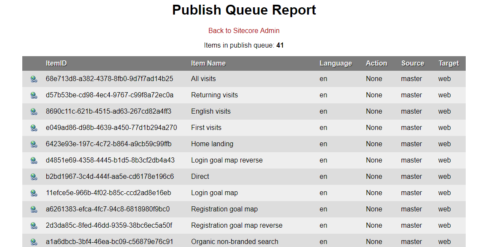The width and height of the screenshot is (491, 247).
Task: Click the Action column header
Action: tap(377, 63)
